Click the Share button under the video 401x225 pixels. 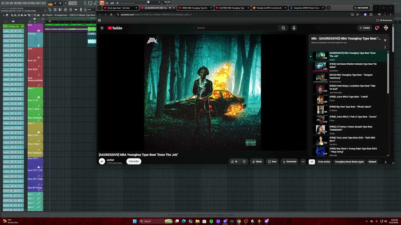pos(257,162)
